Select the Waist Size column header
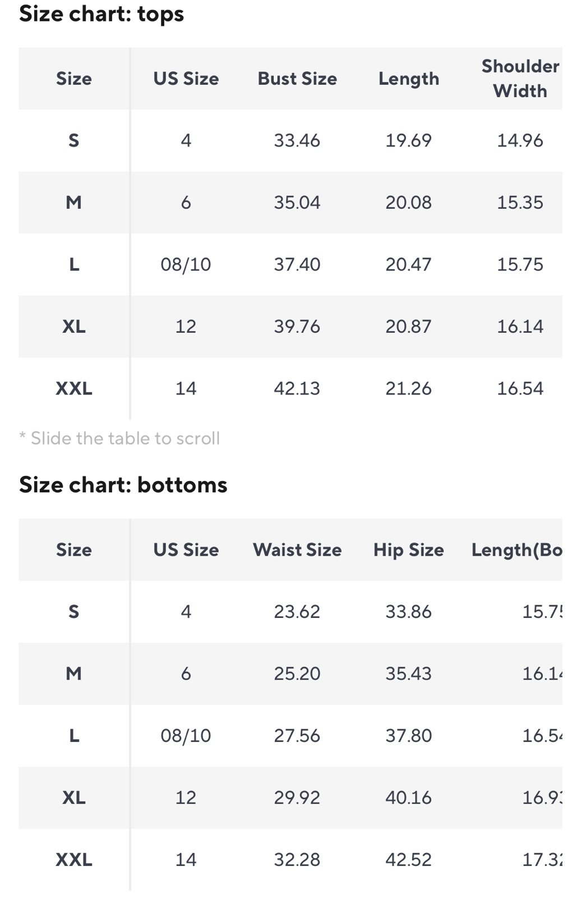The image size is (581, 898). tap(297, 550)
